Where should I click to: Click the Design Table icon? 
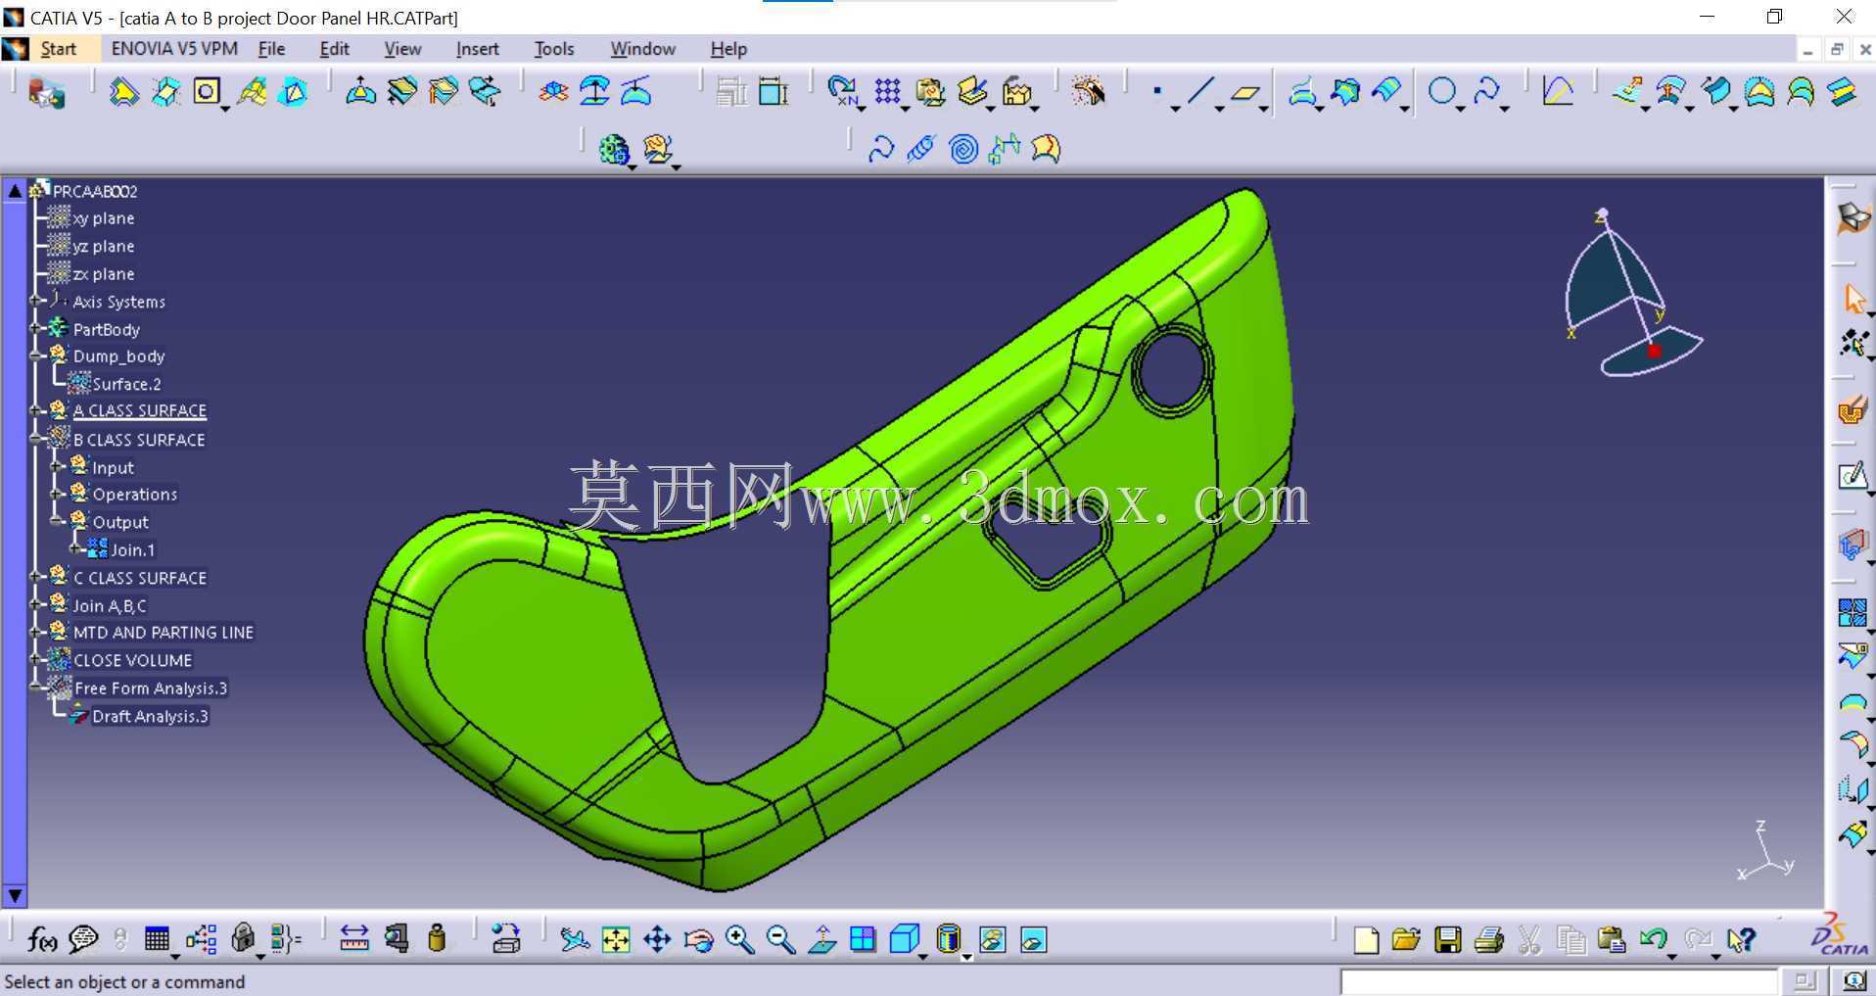(x=157, y=940)
